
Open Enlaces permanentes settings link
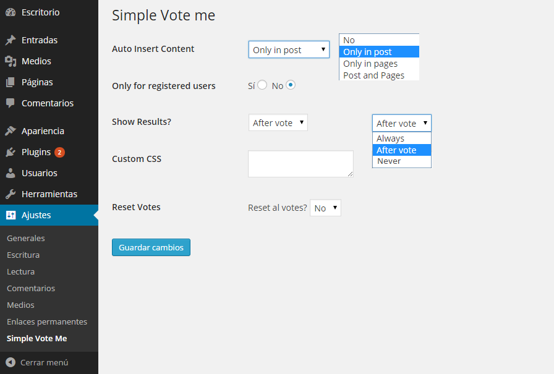coord(47,321)
